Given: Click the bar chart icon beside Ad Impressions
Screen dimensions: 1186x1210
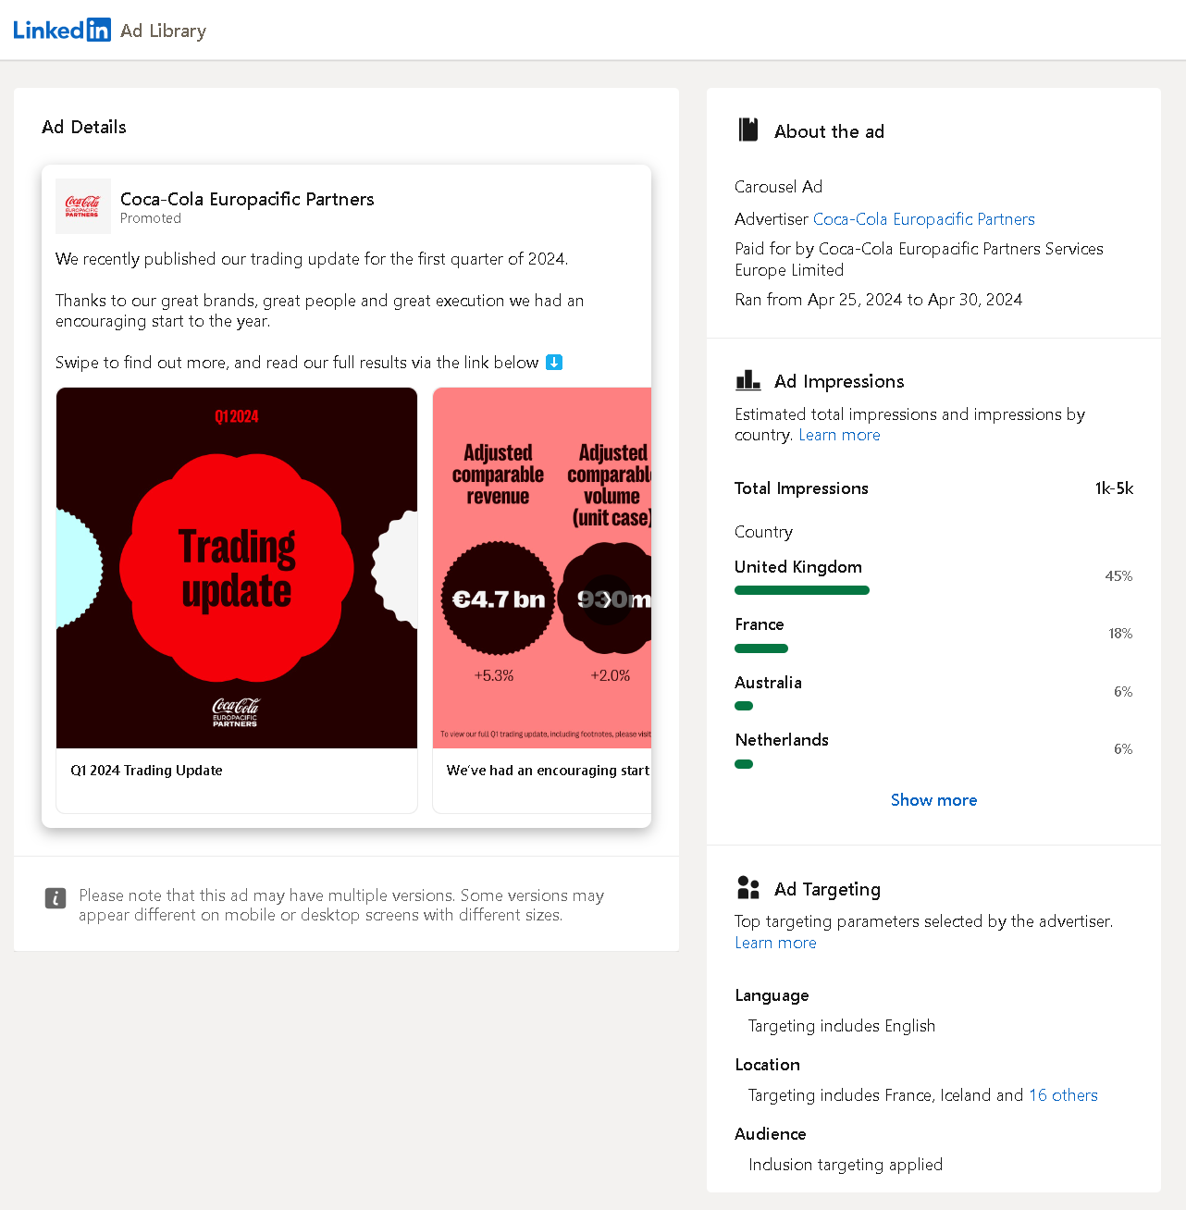Looking at the screenshot, I should (x=747, y=379).
